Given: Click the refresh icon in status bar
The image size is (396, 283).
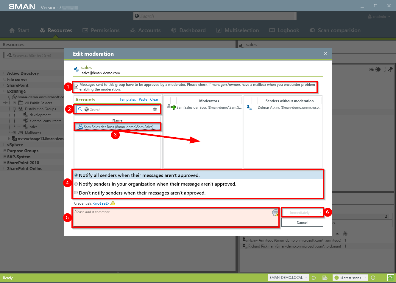Looking at the screenshot, I should click(314, 278).
